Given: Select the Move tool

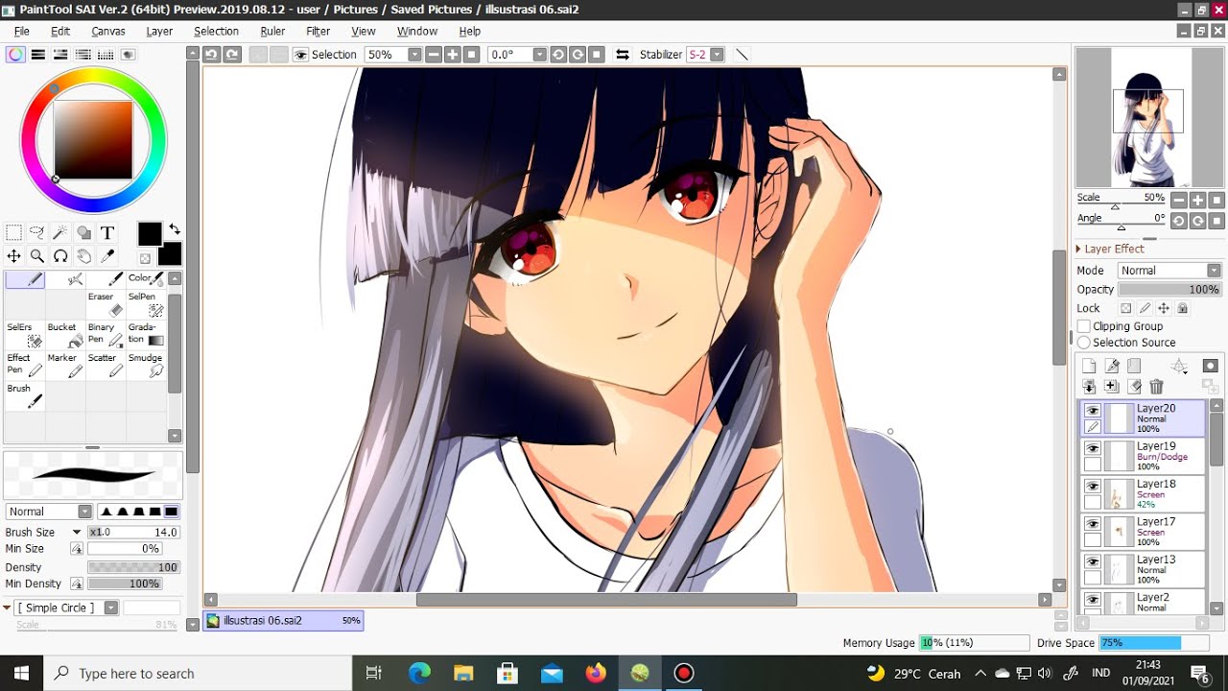Looking at the screenshot, I should click(14, 256).
